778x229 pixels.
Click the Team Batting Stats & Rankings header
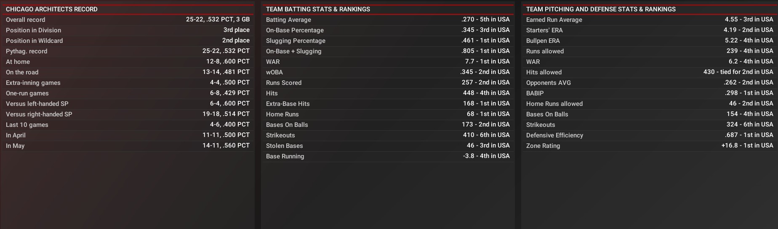click(318, 9)
